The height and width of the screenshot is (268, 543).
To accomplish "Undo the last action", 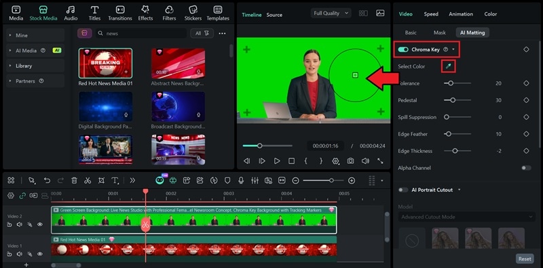I will [47, 180].
